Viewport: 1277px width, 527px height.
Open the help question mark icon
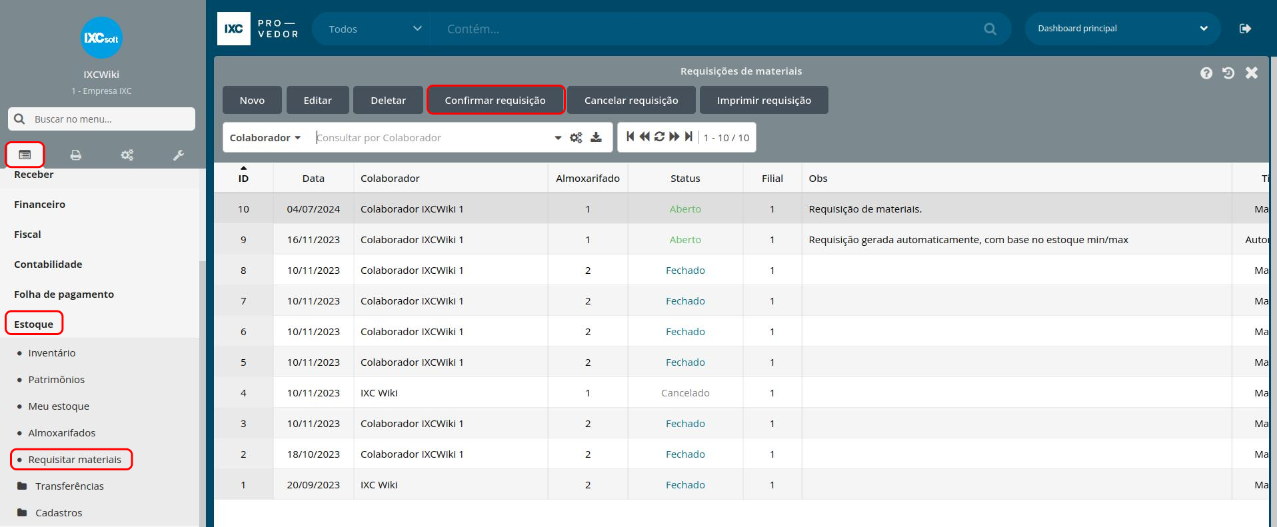tap(1206, 73)
